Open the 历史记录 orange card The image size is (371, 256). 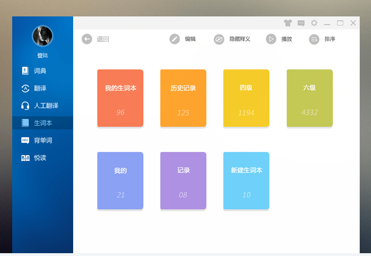click(x=183, y=98)
